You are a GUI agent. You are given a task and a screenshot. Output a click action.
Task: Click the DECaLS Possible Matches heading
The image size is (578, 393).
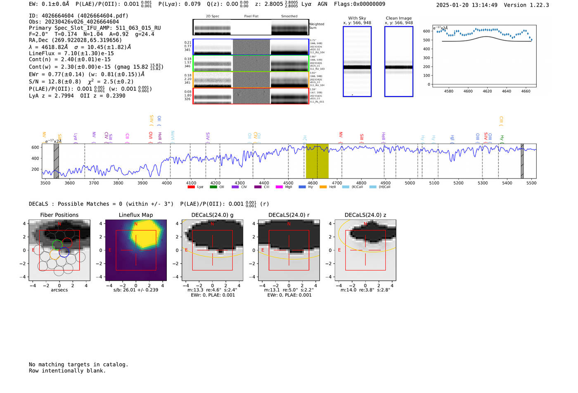click(101, 204)
